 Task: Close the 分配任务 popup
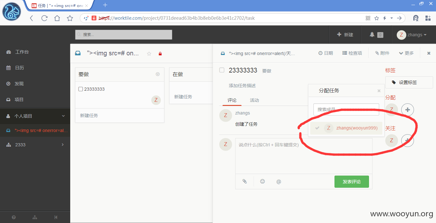pos(379,91)
